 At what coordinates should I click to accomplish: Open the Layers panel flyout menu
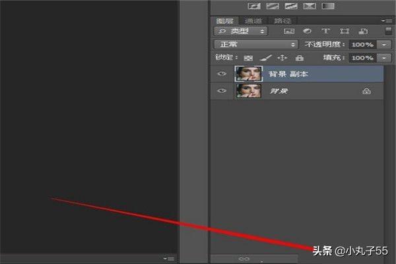387,20
